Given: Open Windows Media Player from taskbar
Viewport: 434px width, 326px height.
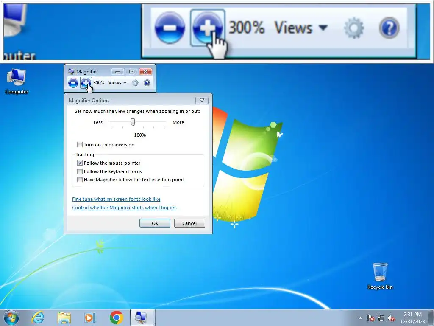Looking at the screenshot, I should click(89, 318).
